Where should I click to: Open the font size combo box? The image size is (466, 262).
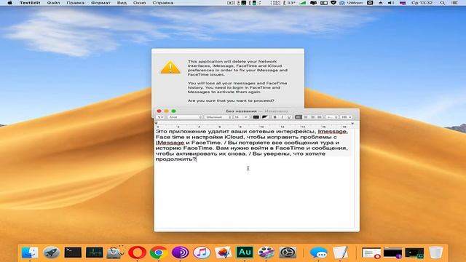pos(241,117)
